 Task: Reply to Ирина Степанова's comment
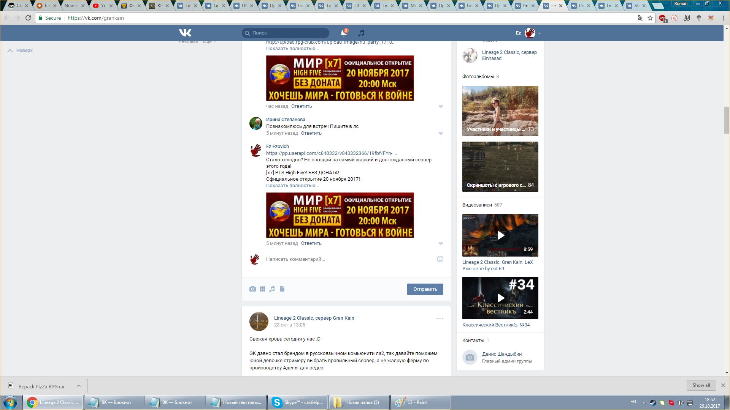point(311,133)
